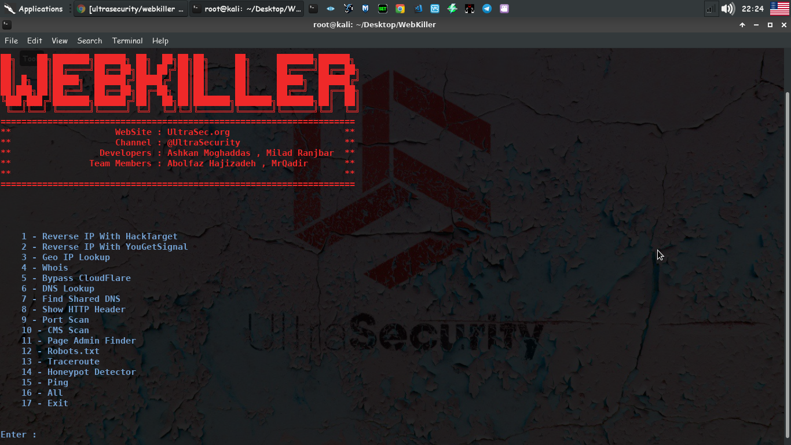The image size is (791, 445).
Task: Close the terminal window
Action: point(784,25)
